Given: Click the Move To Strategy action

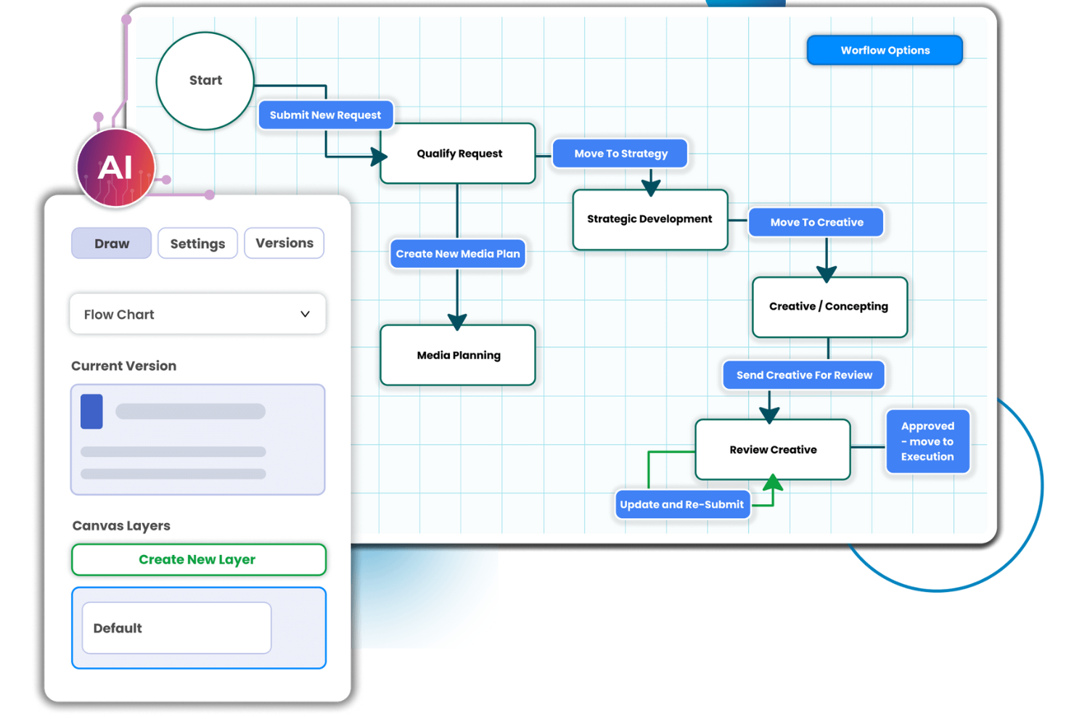Looking at the screenshot, I should [620, 154].
